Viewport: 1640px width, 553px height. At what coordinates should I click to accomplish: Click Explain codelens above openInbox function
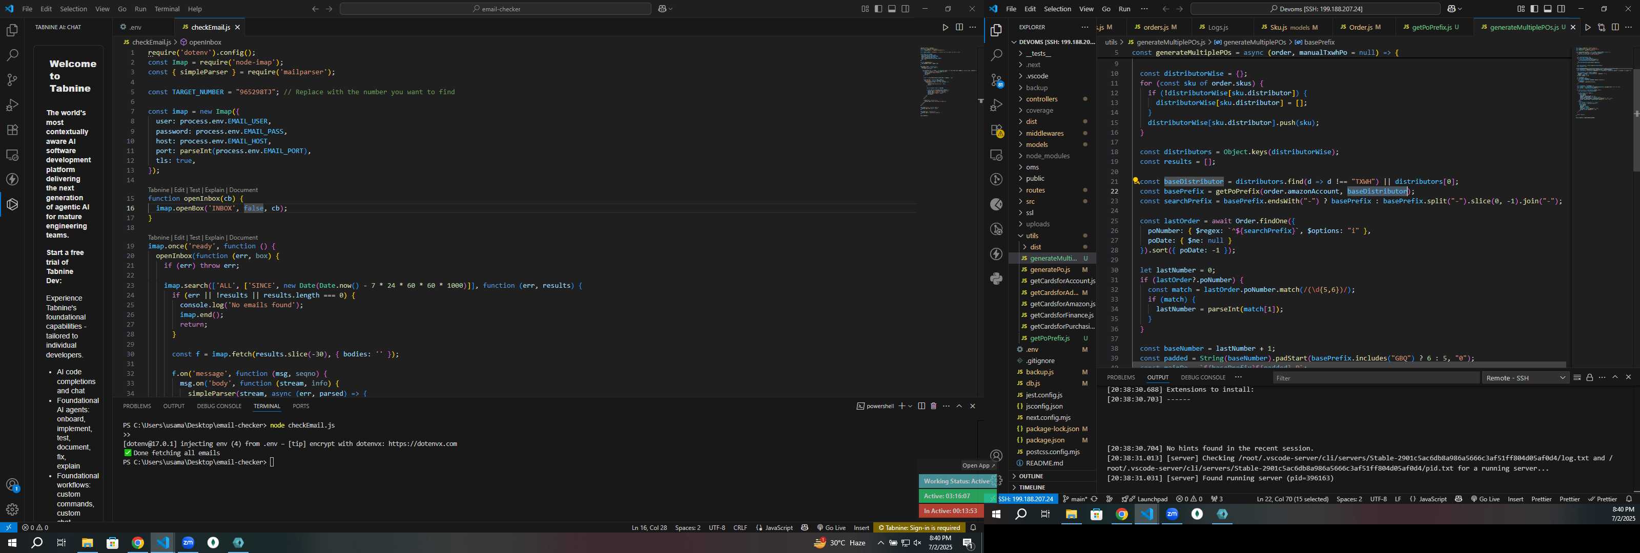[214, 189]
